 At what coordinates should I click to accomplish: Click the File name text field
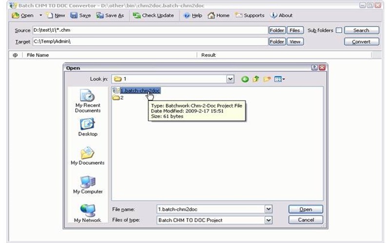(x=211, y=209)
